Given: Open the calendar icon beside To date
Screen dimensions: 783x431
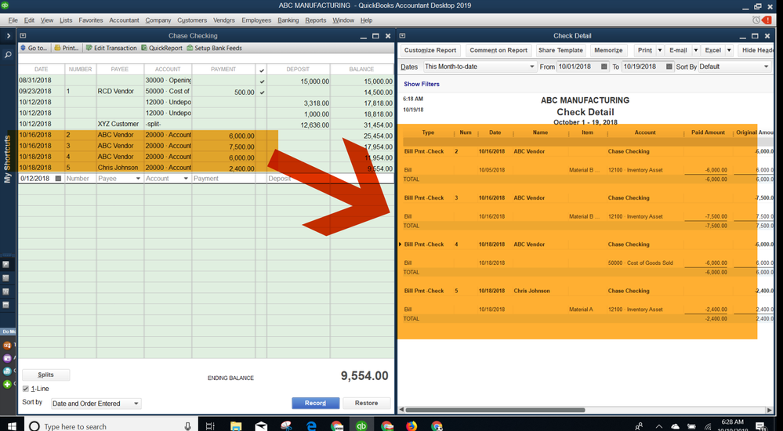Looking at the screenshot, I should tap(669, 67).
